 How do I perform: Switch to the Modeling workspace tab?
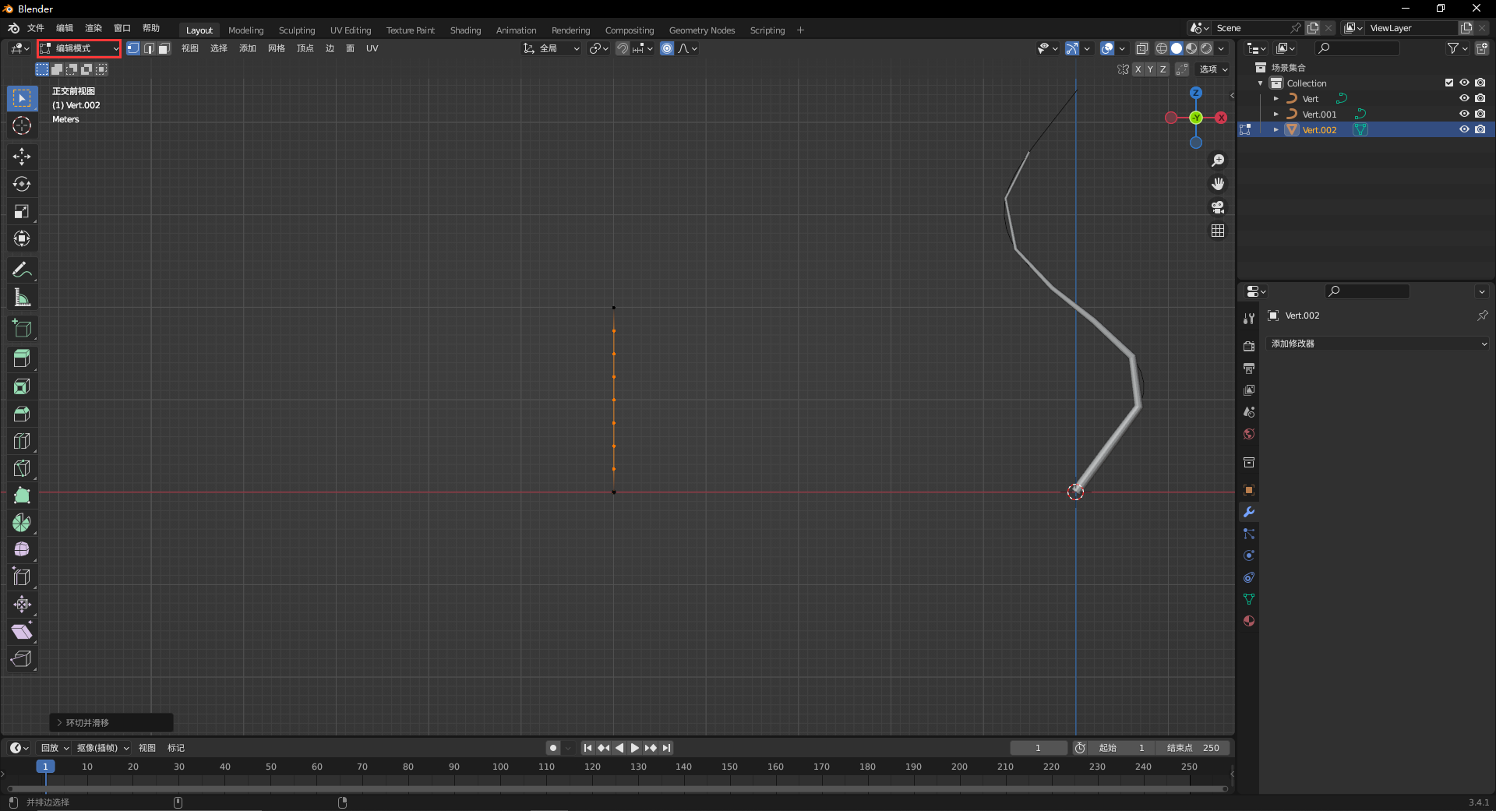coord(246,30)
